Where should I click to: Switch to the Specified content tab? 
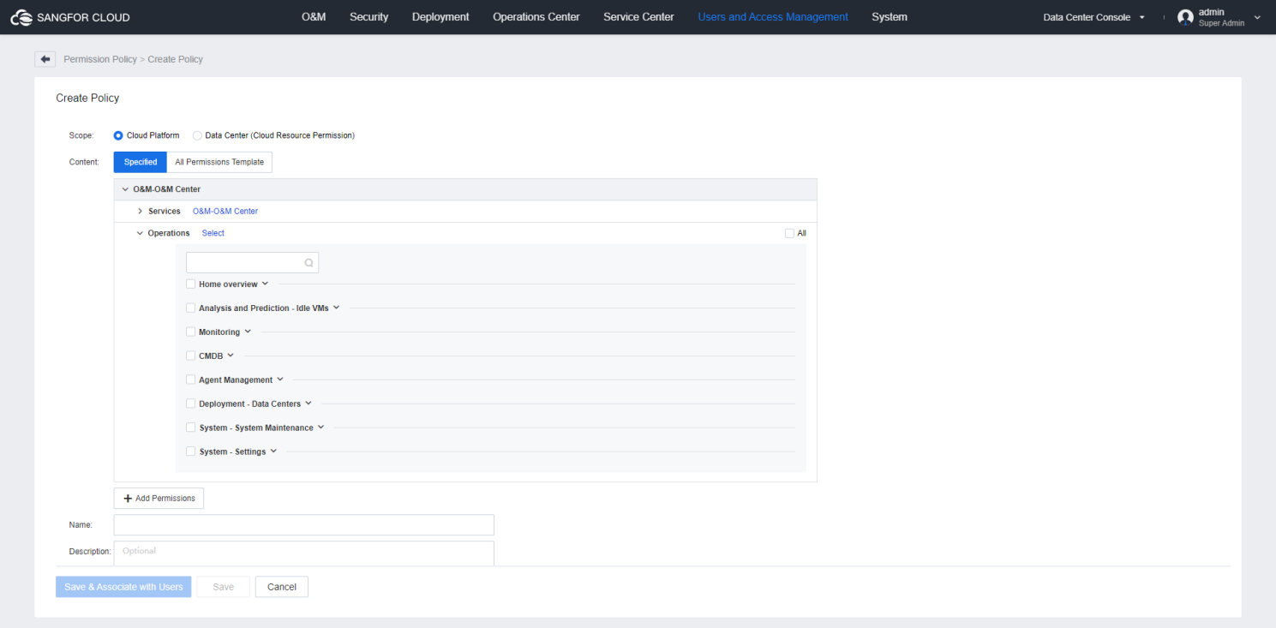tap(141, 162)
